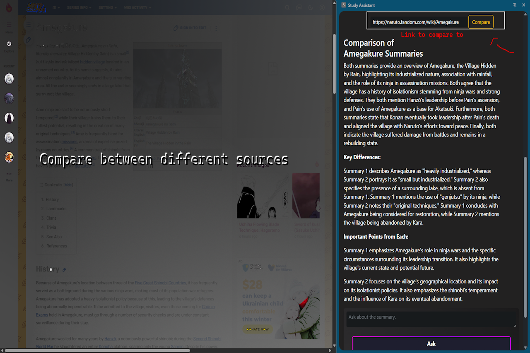Click the Study Assistant panel scrollbar
Viewport: 530px width, 353px height.
[526, 237]
